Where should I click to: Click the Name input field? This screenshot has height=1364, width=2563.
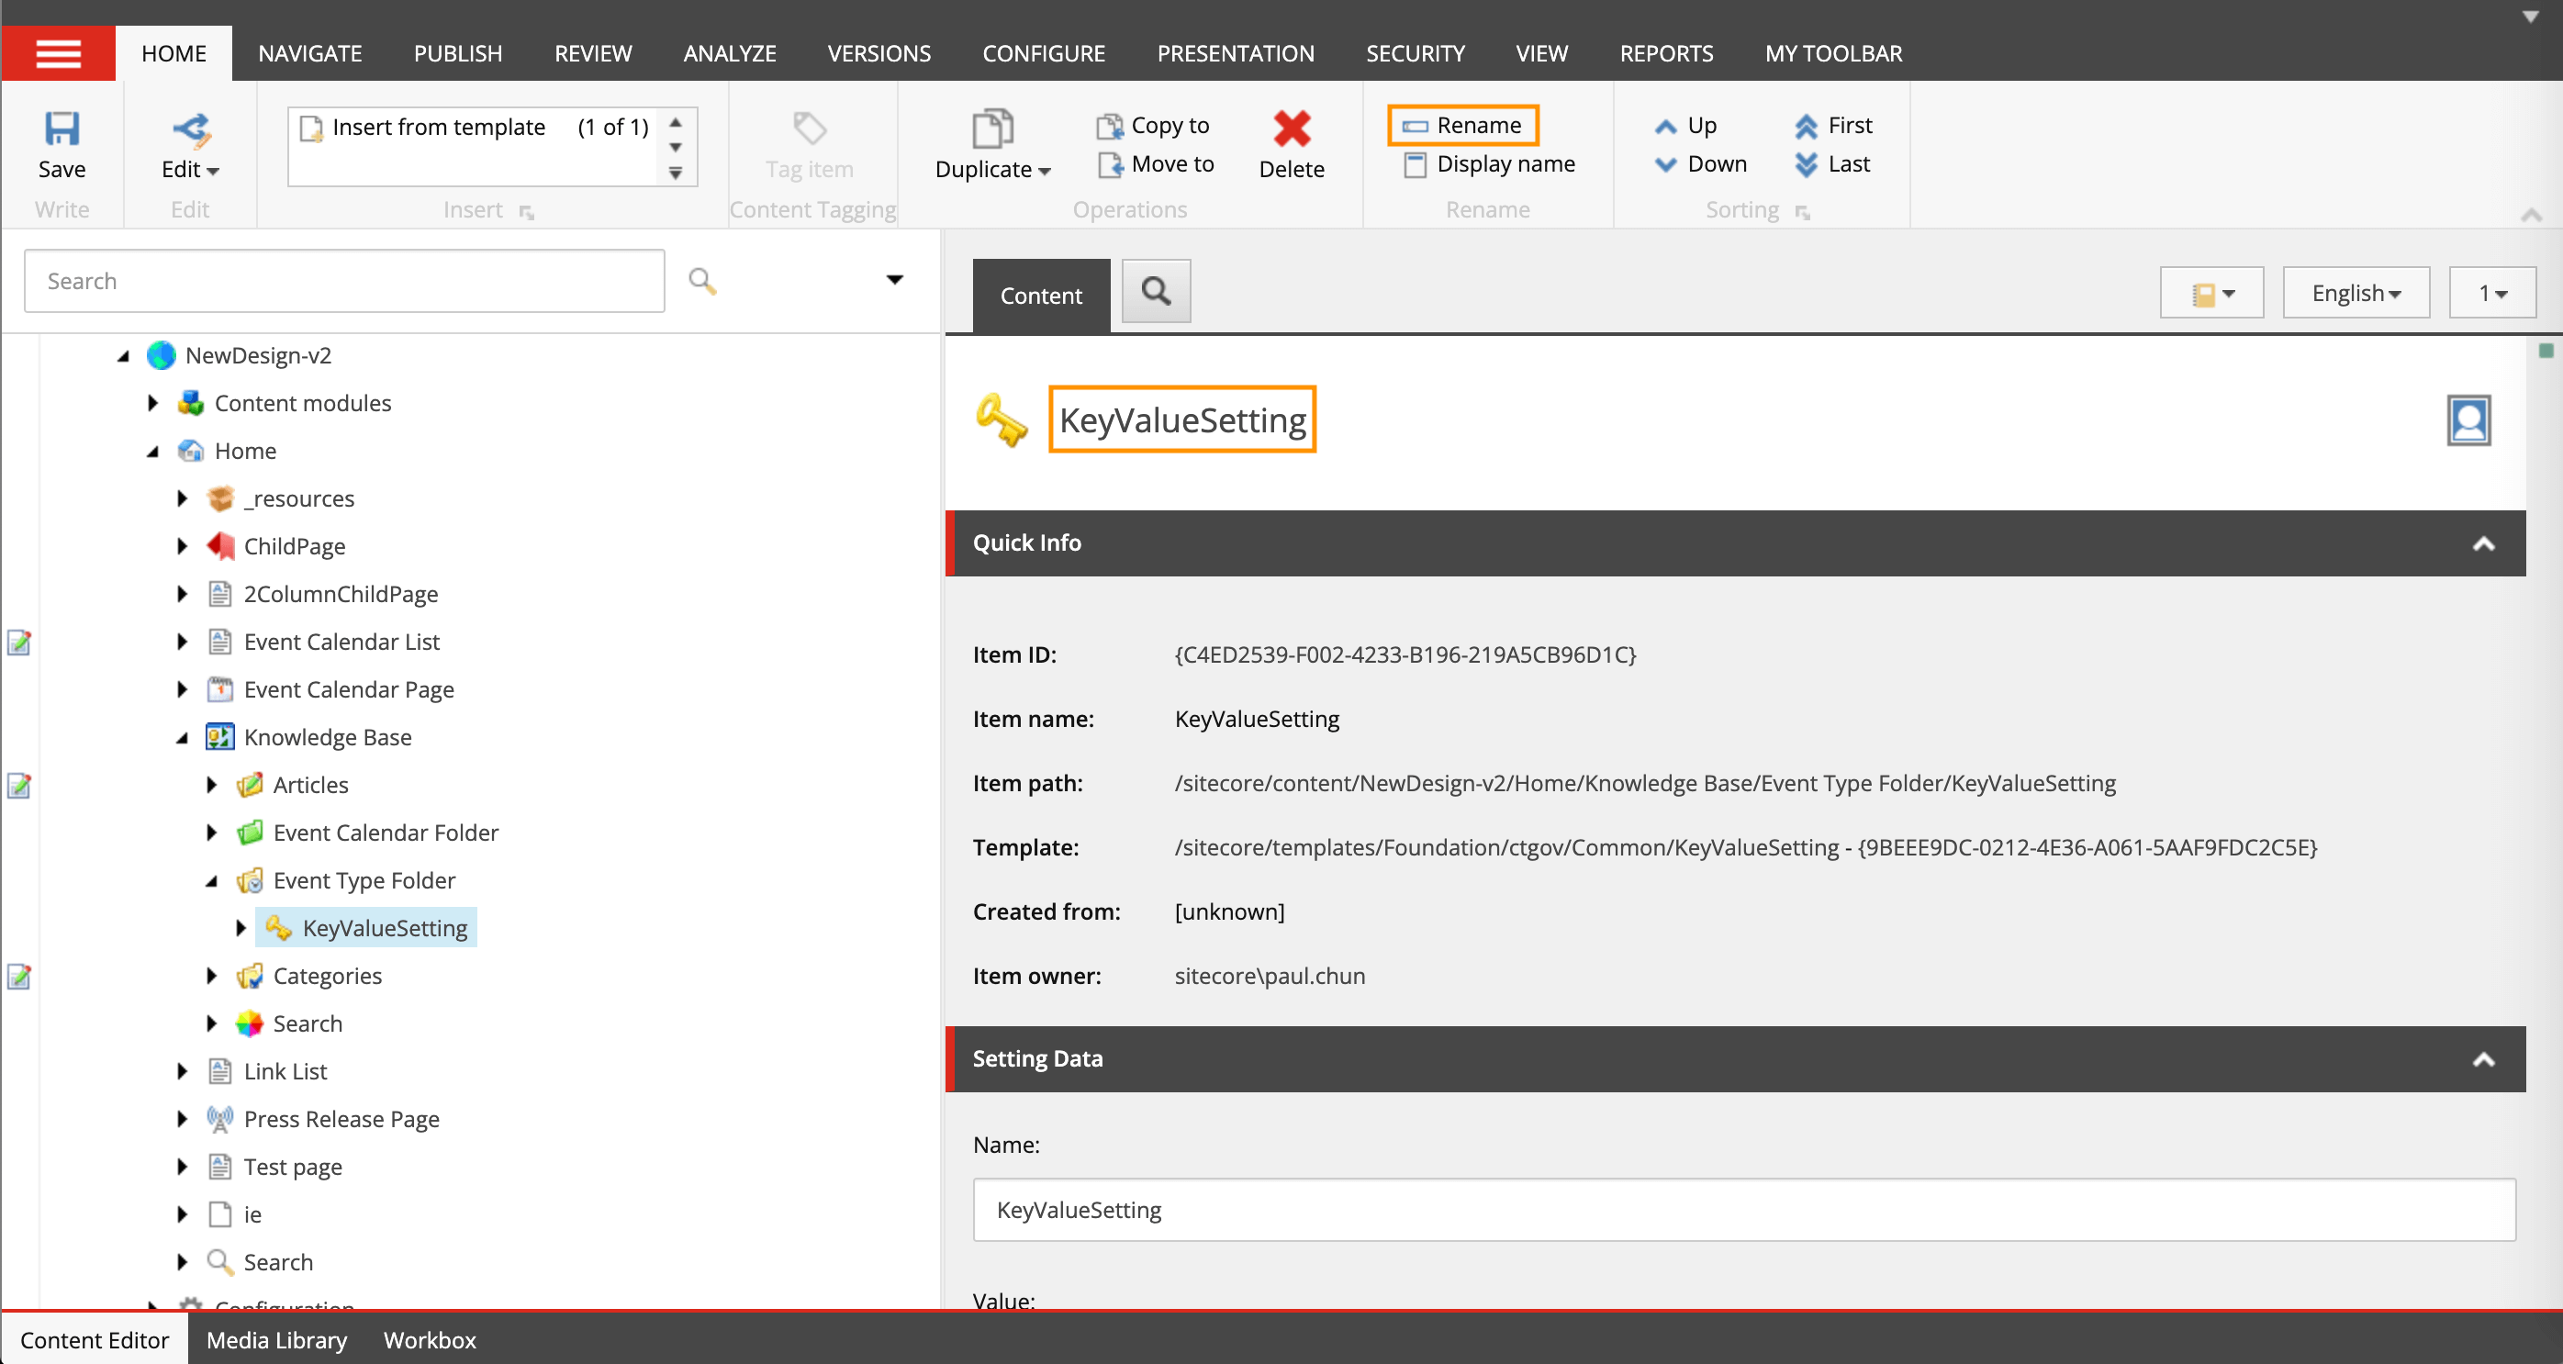tap(1743, 1210)
